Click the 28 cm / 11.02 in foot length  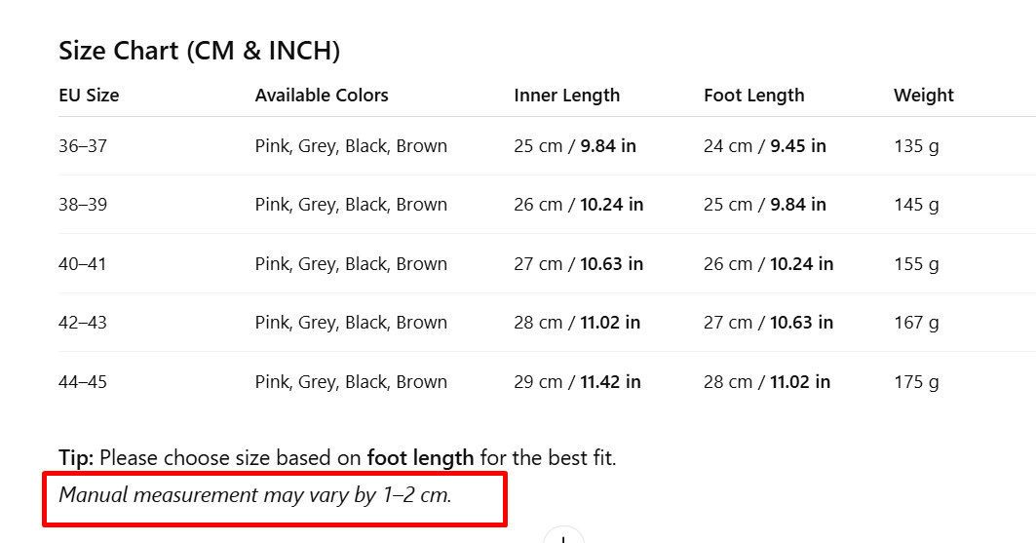(767, 382)
